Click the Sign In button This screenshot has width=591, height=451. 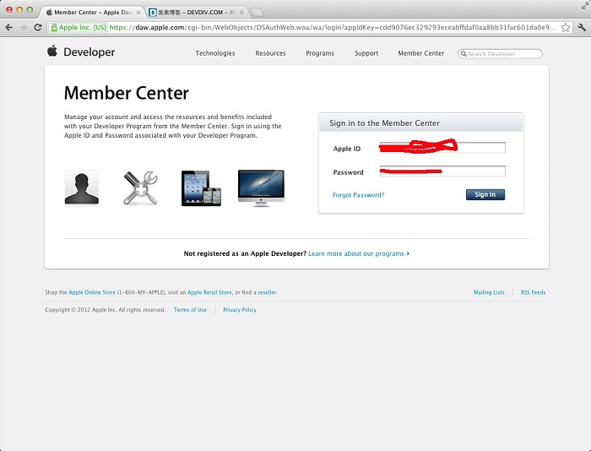point(485,194)
